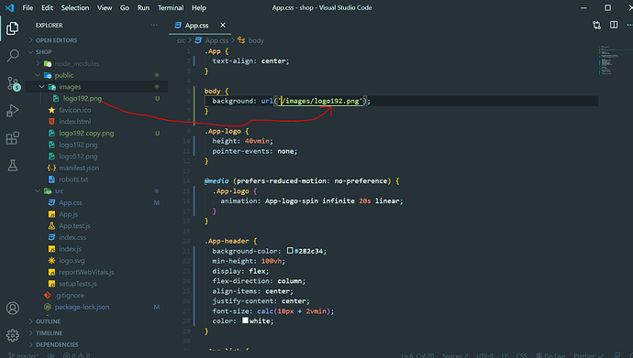This screenshot has height=358, width=633.
Task: Open the Search view in activity bar
Action: click(x=13, y=56)
